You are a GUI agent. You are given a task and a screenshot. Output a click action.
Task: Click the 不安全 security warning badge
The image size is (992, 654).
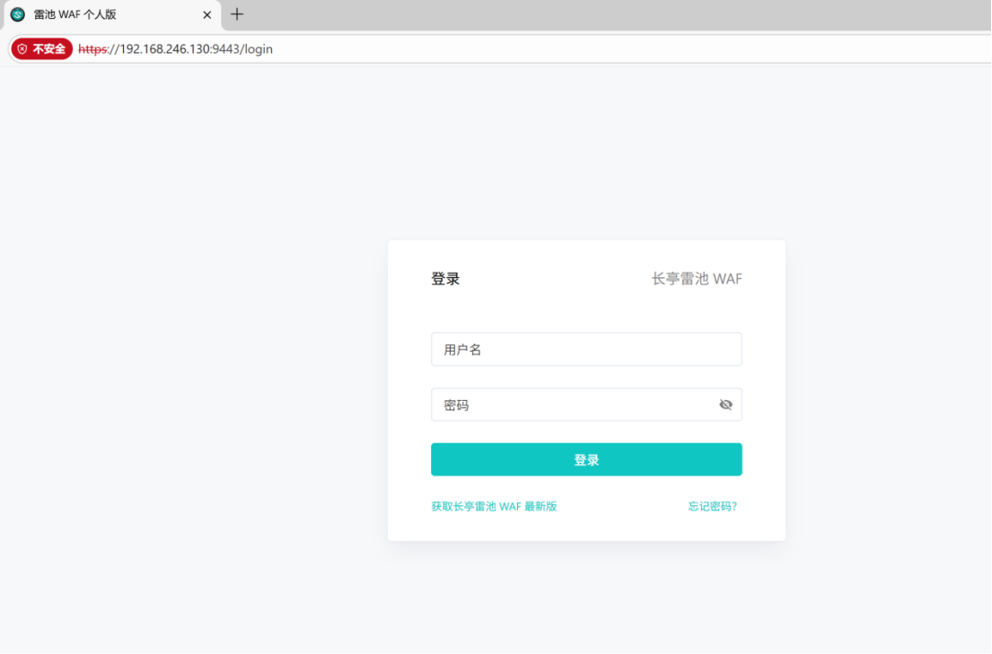[42, 48]
